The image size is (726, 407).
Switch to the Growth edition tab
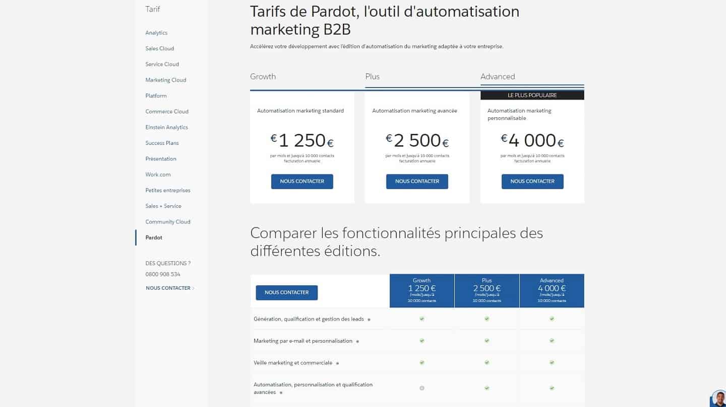pos(263,76)
